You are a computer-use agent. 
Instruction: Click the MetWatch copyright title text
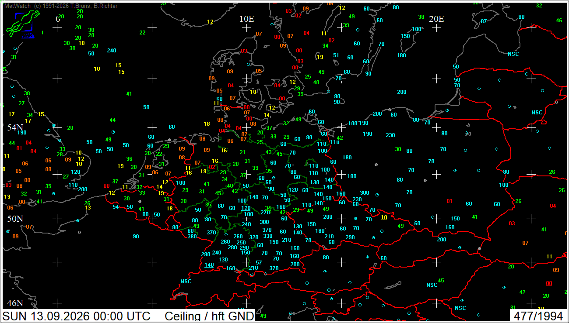click(60, 6)
